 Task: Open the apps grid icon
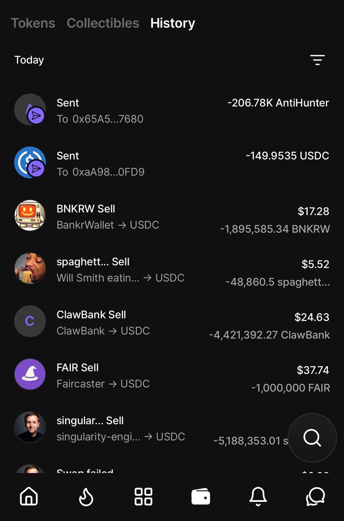(x=143, y=497)
